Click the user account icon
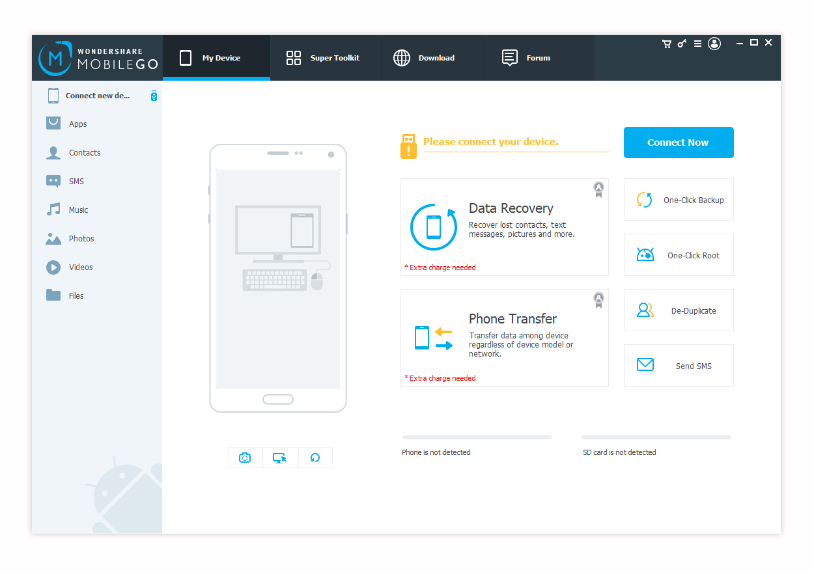The width and height of the screenshot is (814, 574). (x=714, y=44)
